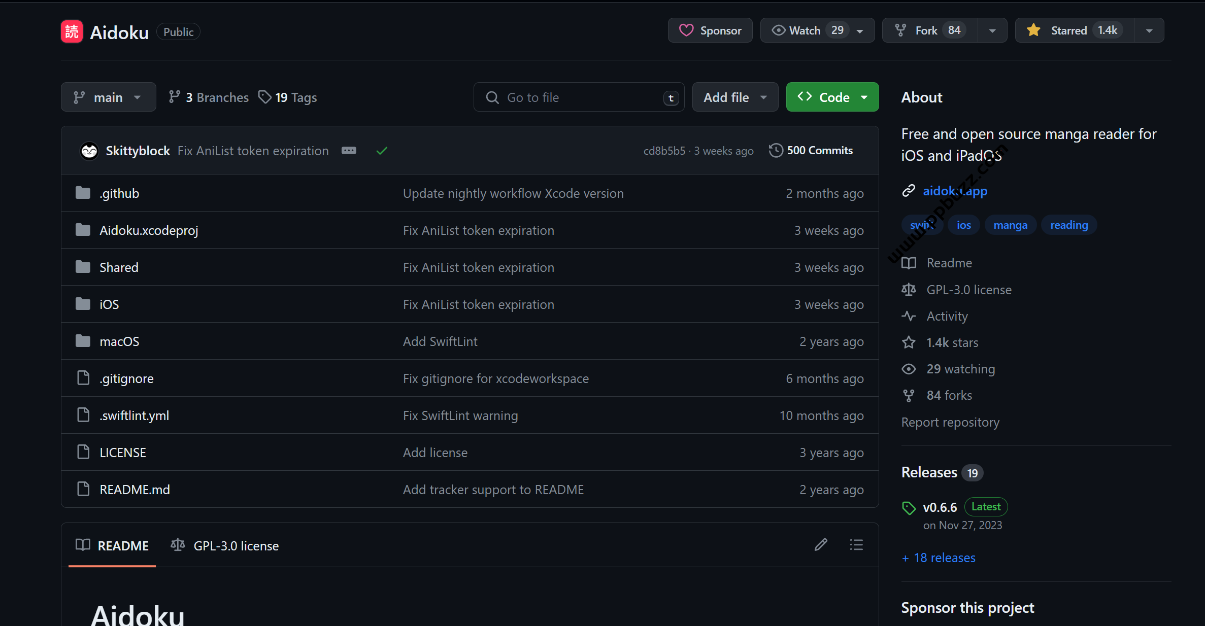Click the Fork button
The image size is (1205, 626).
pyautogui.click(x=930, y=30)
